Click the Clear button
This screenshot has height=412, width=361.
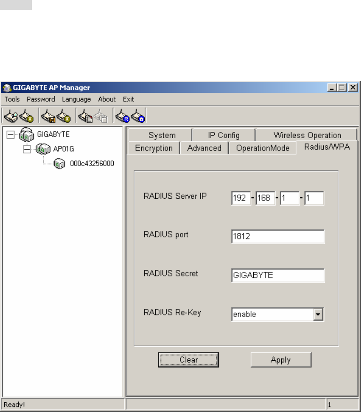pyautogui.click(x=188, y=360)
